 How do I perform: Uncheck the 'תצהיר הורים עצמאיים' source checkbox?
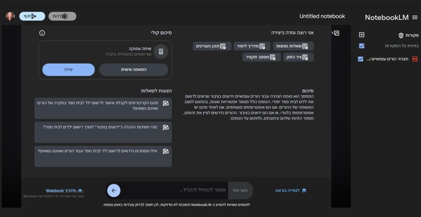click(360, 59)
